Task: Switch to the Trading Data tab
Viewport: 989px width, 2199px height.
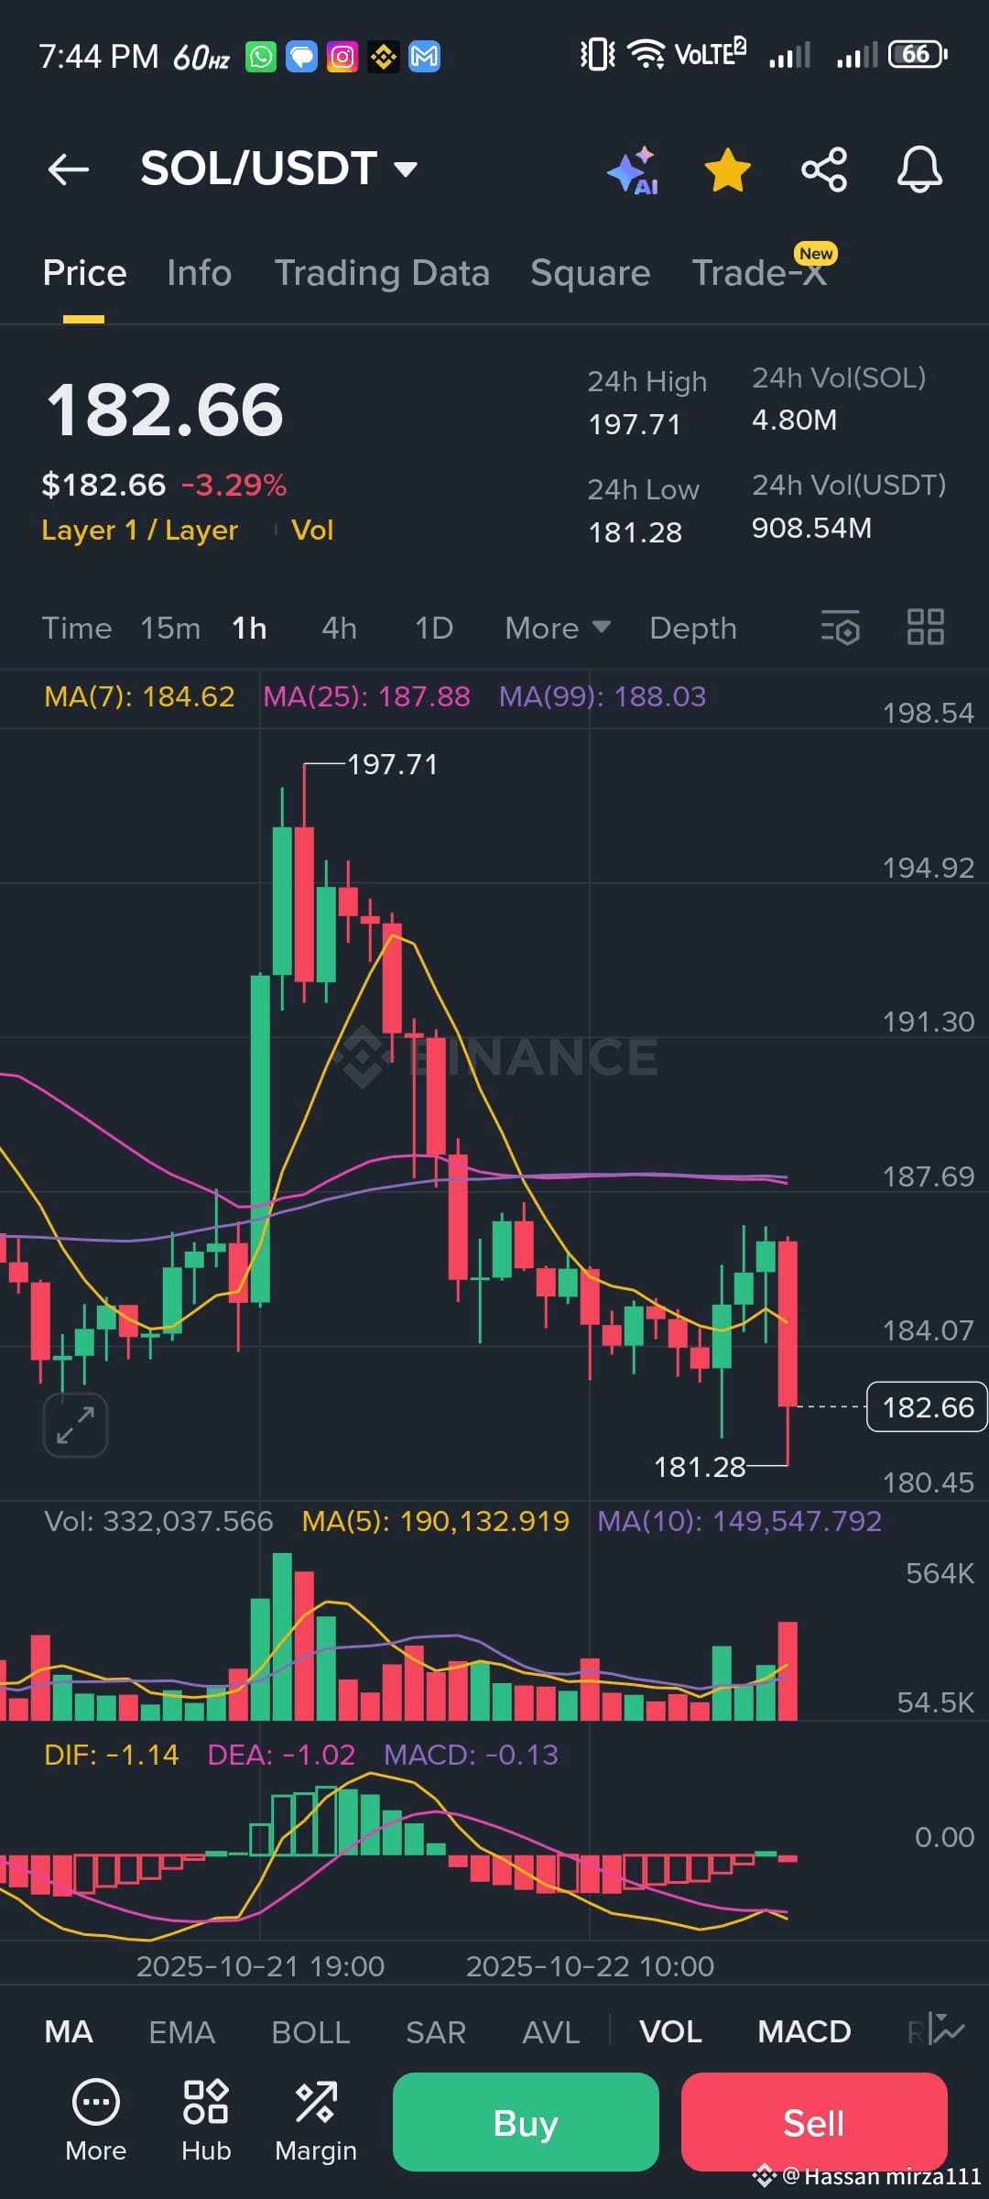Action: pos(382,273)
